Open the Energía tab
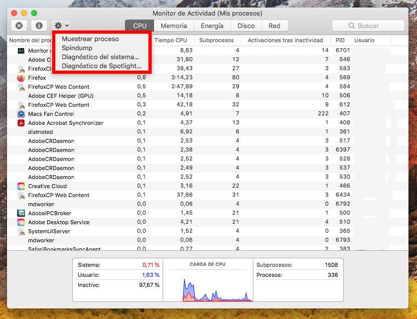The image size is (417, 319). pos(212,26)
